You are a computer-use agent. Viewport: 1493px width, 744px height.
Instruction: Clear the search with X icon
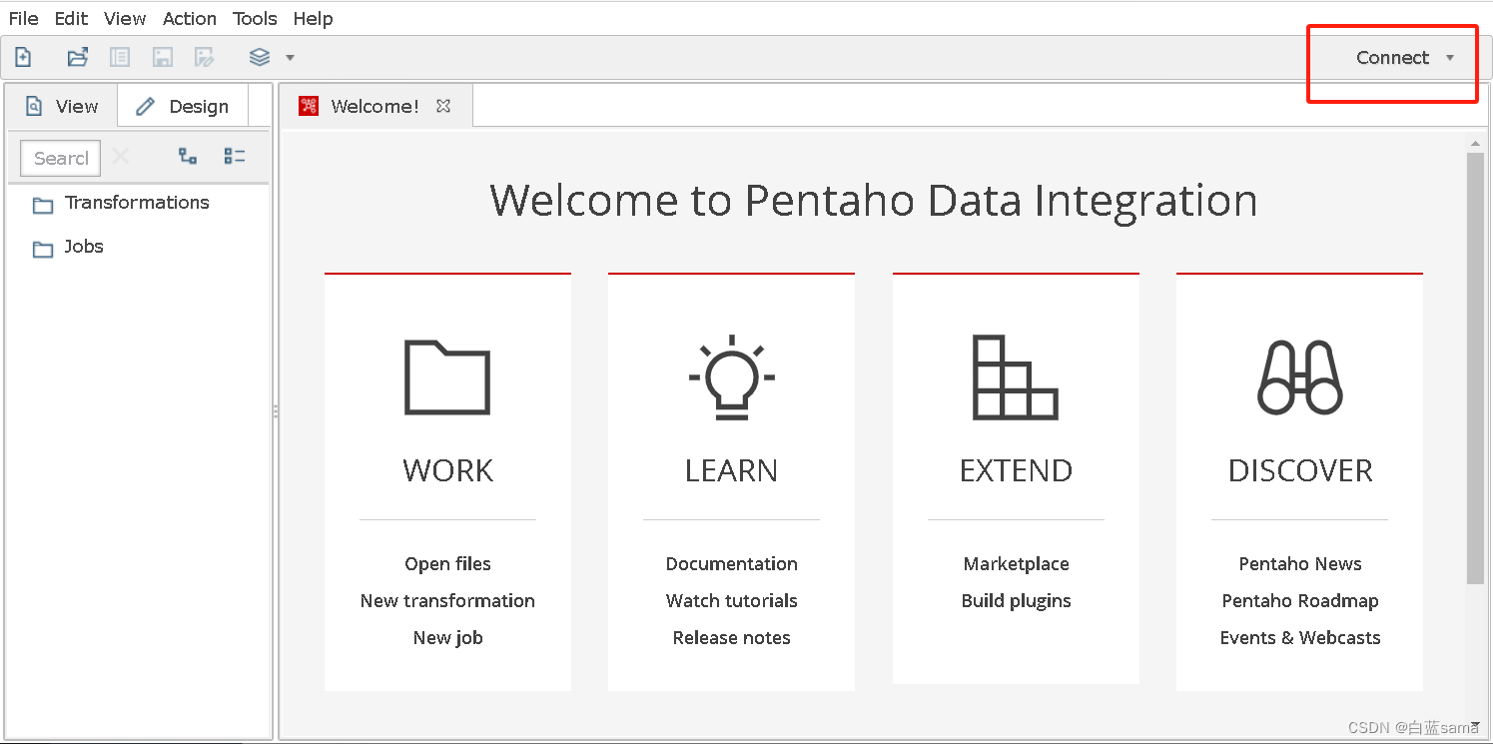click(121, 156)
